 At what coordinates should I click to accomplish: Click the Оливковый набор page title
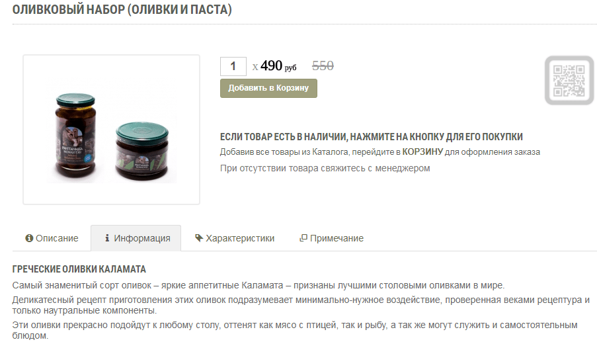click(122, 9)
